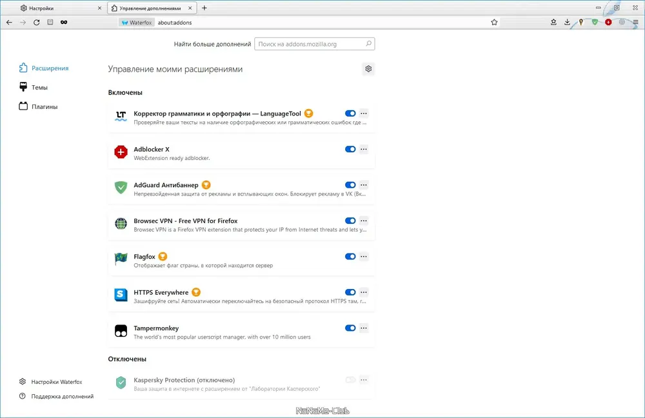Viewport: 645px width, 418px height.
Task: Open Настройки Waterfox link
Action: 51,382
